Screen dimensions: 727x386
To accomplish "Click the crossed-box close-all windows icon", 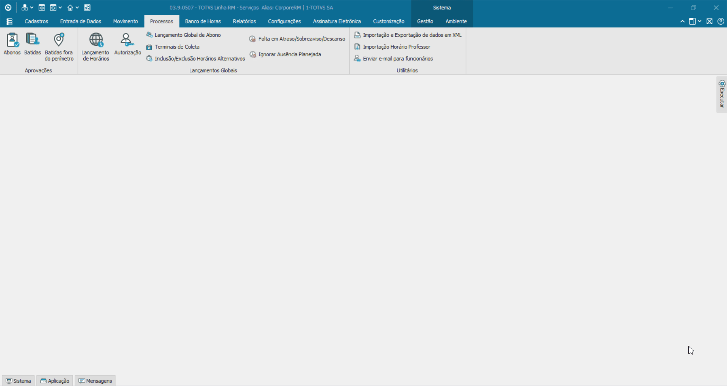I will tap(710, 22).
